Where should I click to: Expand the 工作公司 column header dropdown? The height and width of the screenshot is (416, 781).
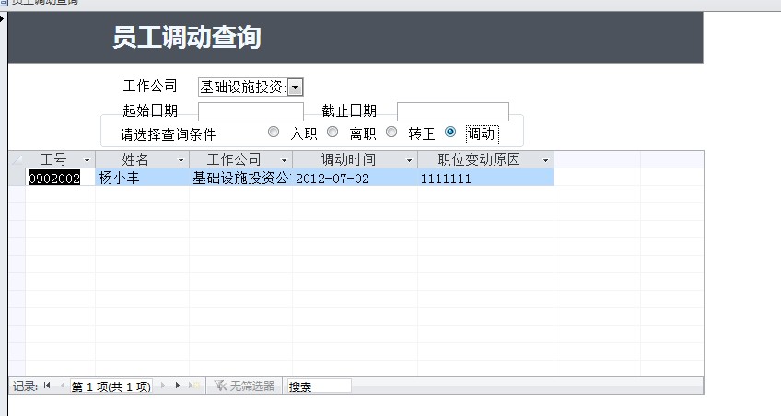pos(284,160)
